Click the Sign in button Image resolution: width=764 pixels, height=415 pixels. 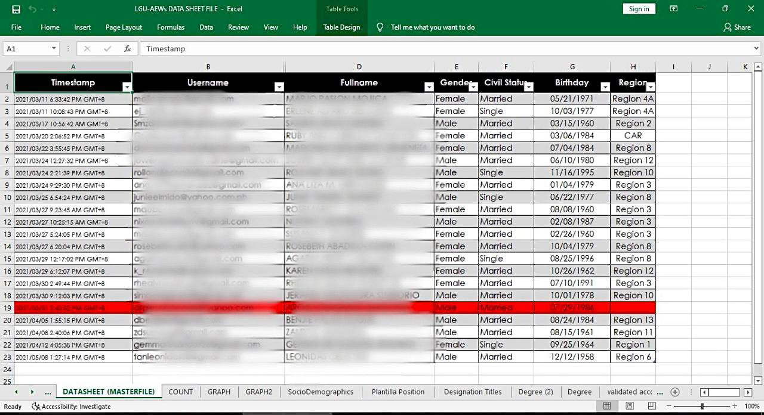click(639, 9)
